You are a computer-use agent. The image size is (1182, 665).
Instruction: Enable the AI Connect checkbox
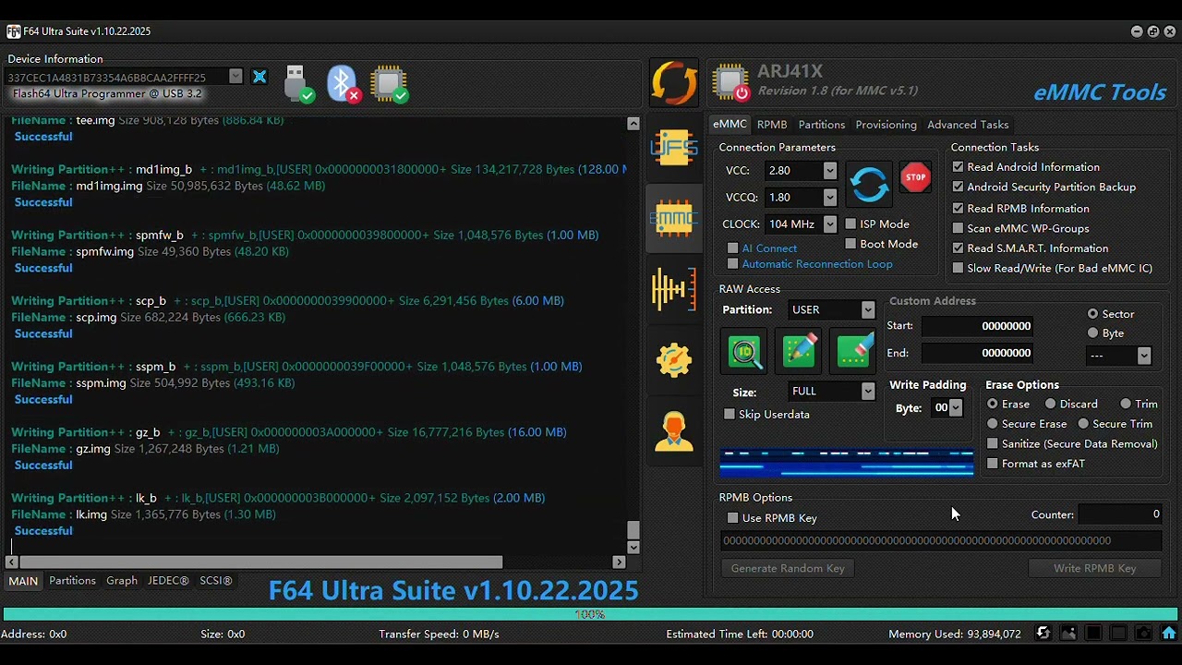732,248
